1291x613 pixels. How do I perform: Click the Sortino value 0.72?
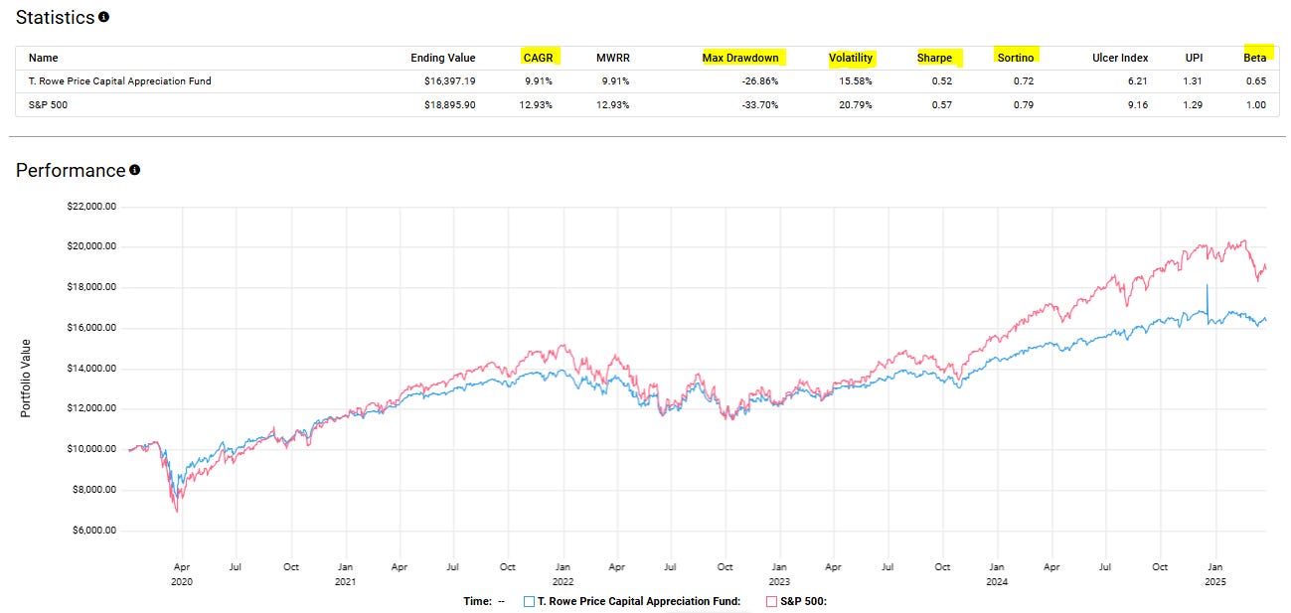click(x=1024, y=80)
